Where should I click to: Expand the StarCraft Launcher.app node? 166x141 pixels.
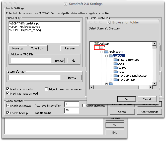point(111,76)
